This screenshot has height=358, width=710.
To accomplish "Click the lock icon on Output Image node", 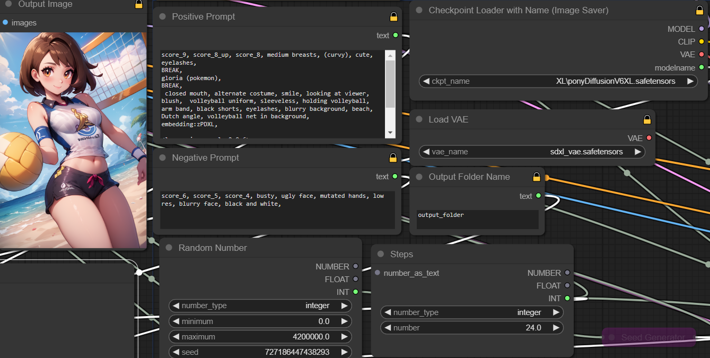I will (138, 4).
